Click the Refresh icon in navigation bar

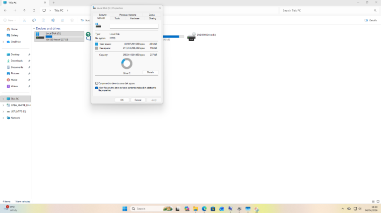click(x=34, y=10)
